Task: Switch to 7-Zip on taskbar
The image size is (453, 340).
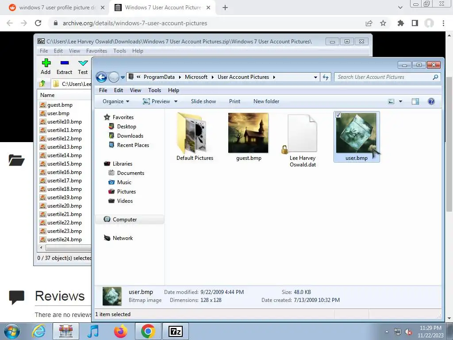Action: [175, 331]
